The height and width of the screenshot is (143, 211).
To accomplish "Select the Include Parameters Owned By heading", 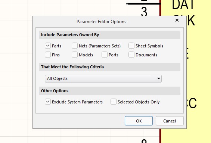I will [70, 35].
